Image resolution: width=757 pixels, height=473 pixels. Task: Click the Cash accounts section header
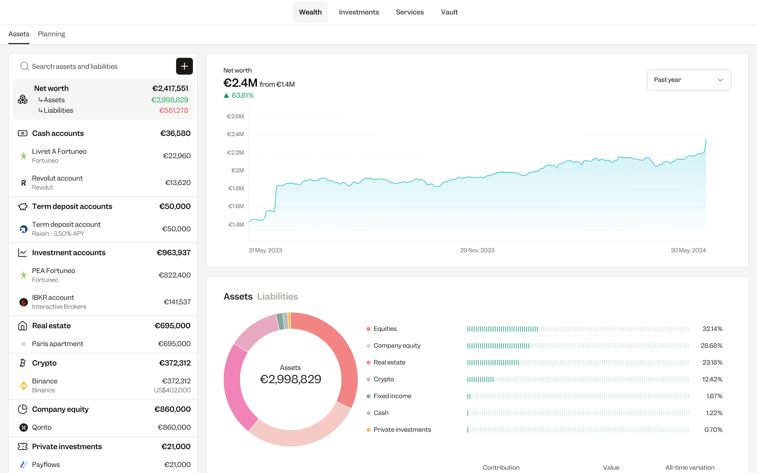pyautogui.click(x=103, y=133)
